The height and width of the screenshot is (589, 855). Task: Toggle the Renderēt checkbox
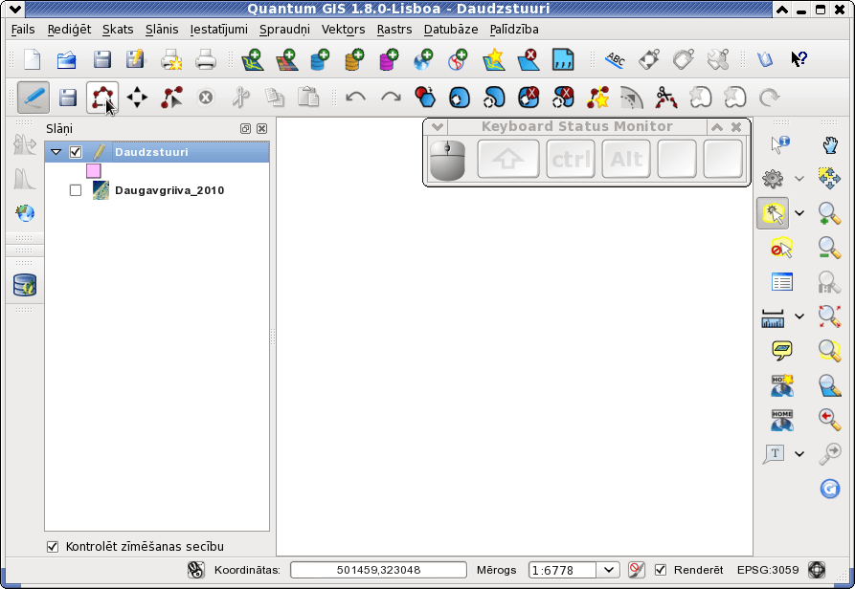click(661, 570)
